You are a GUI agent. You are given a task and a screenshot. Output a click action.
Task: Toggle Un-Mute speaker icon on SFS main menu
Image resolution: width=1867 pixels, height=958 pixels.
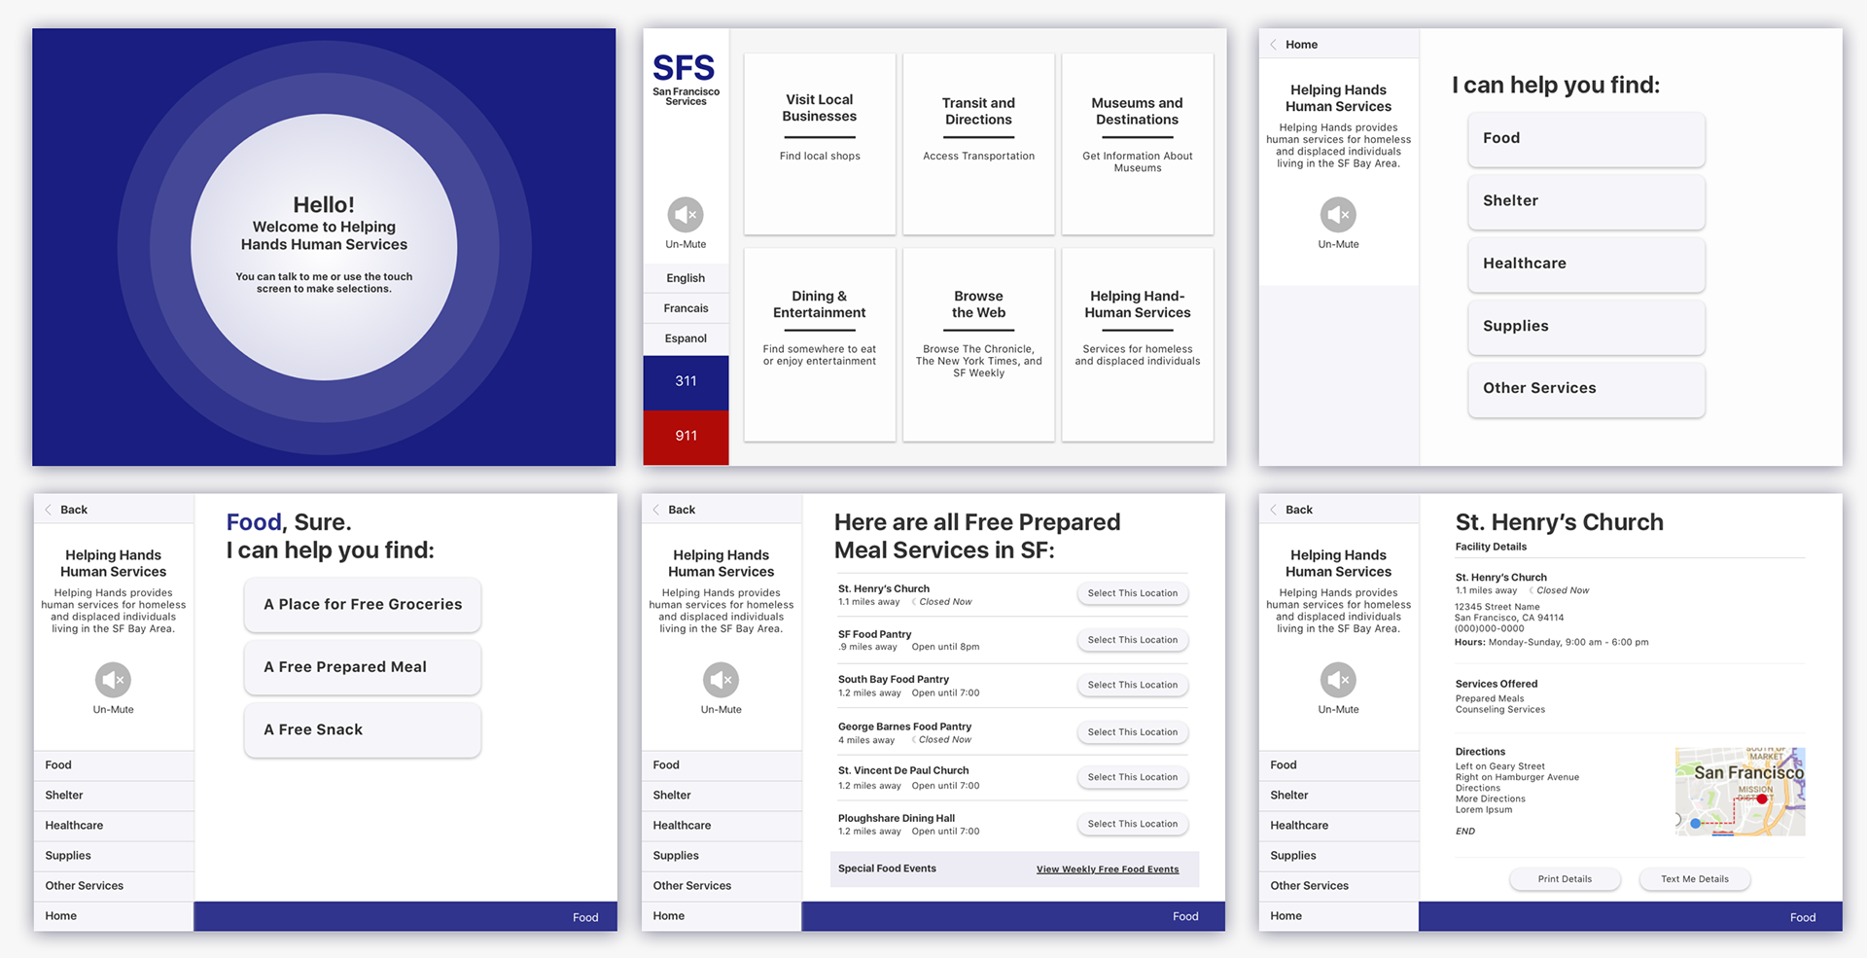point(686,215)
